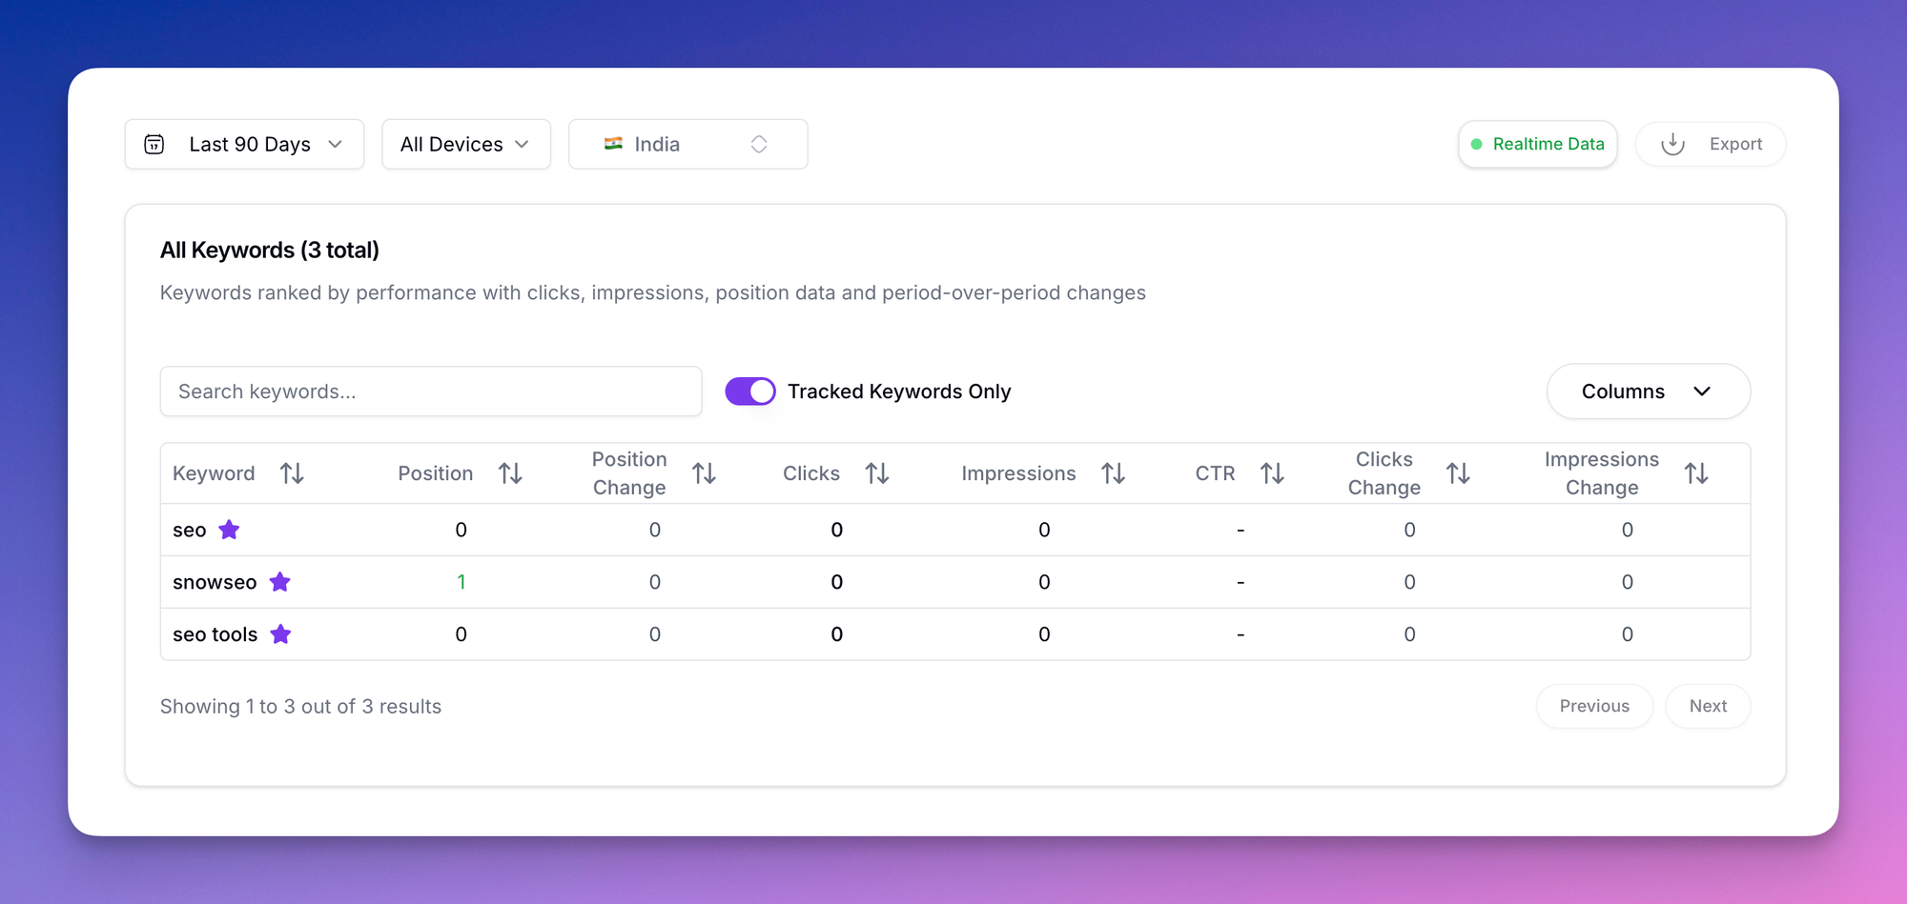Untrack the keyword seo via its star
This screenshot has width=1907, height=904.
coord(229,530)
